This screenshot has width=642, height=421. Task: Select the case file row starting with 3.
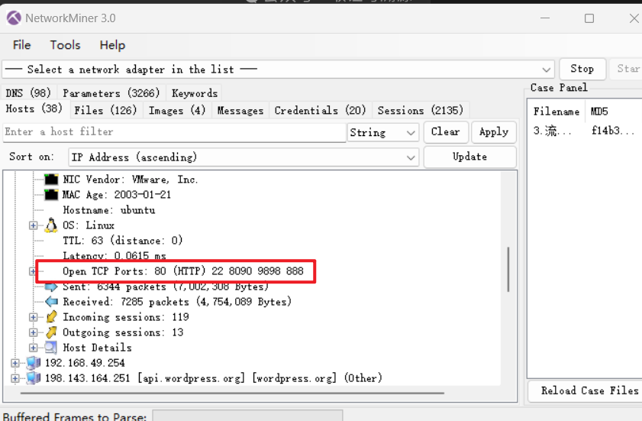click(586, 131)
